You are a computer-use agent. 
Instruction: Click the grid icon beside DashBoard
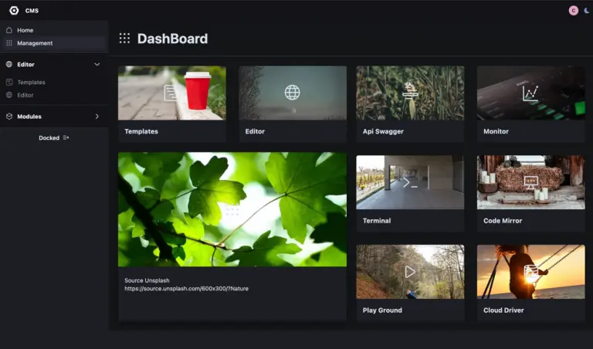(124, 39)
